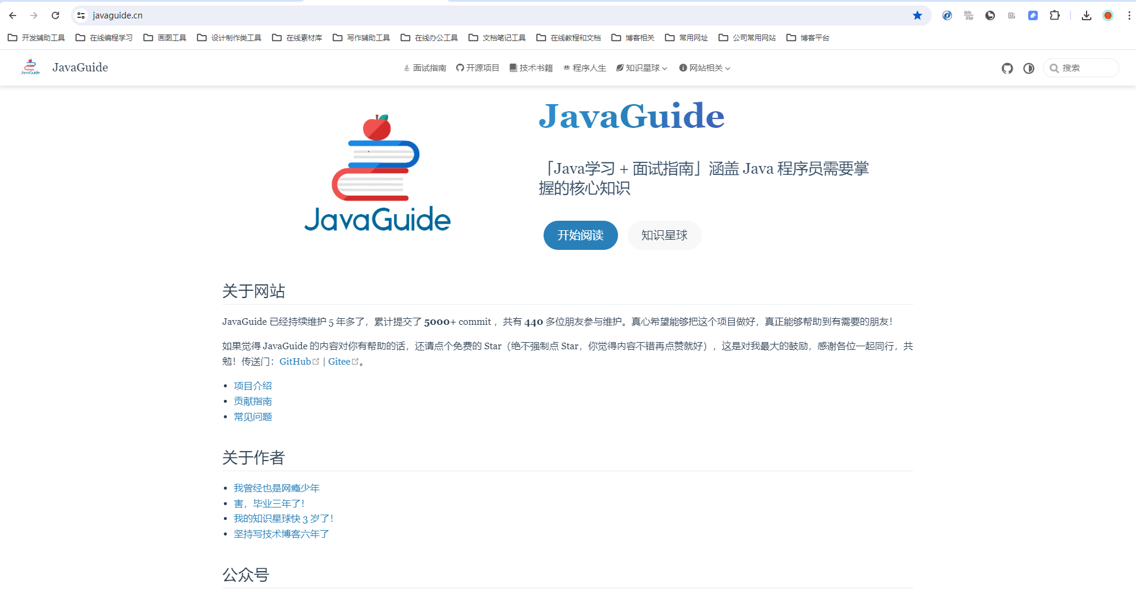The height and width of the screenshot is (589, 1136).
Task: Open 开源项目 nav item
Action: [478, 68]
